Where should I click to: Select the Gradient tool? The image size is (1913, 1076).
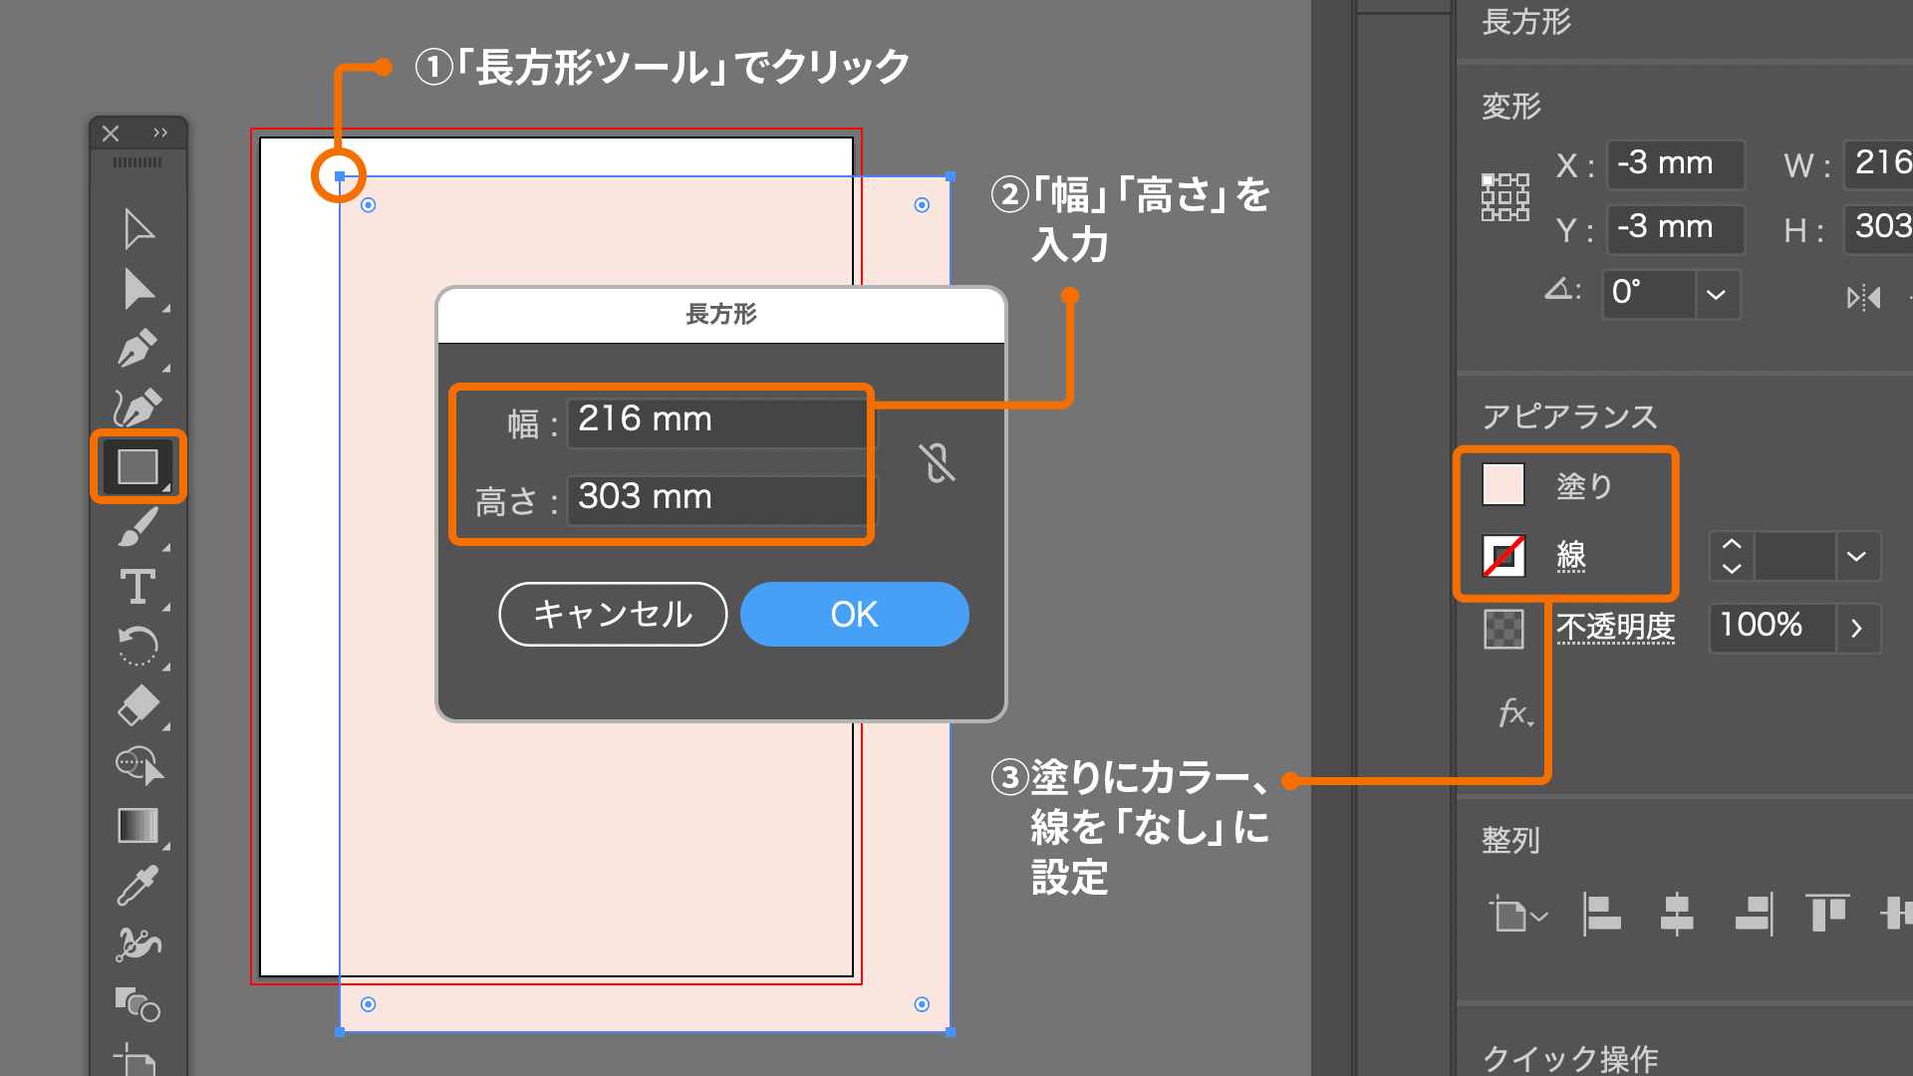tap(137, 826)
